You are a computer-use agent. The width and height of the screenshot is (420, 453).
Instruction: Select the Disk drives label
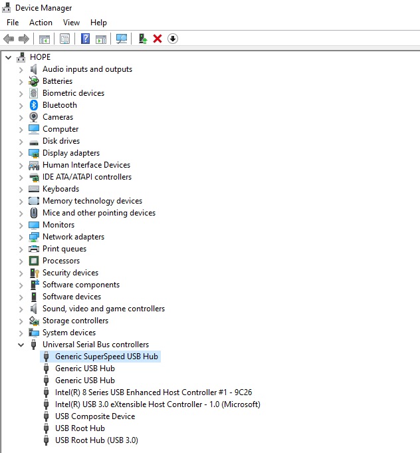[61, 141]
